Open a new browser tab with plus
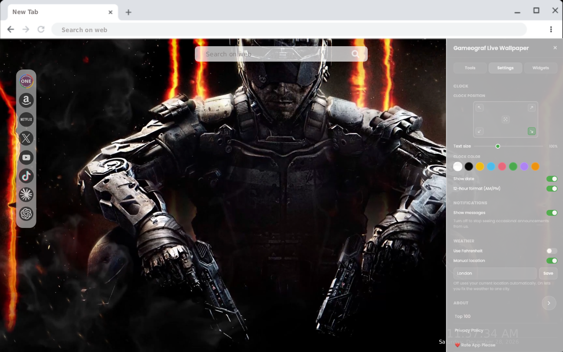563x352 pixels. pyautogui.click(x=128, y=12)
